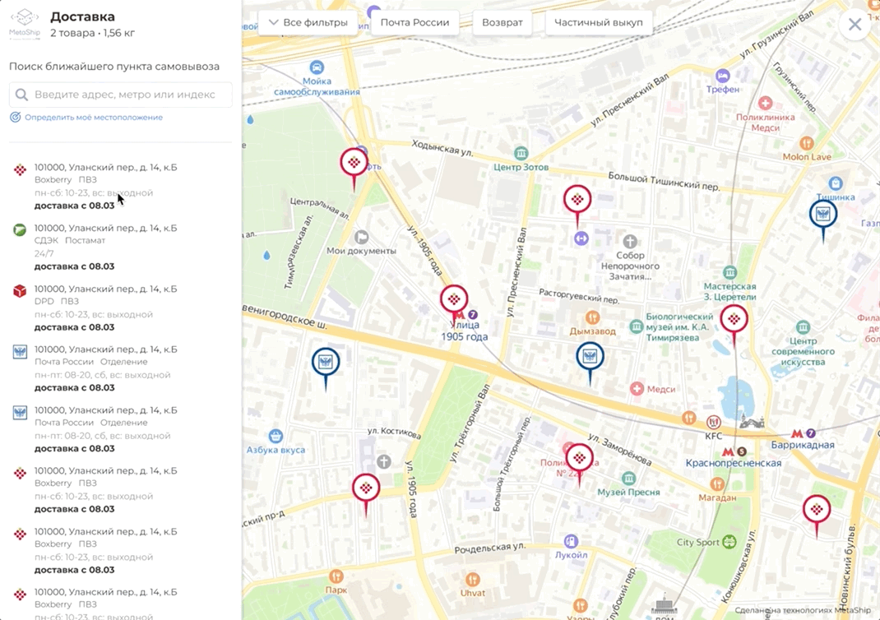This screenshot has height=620, width=880.
Task: Click the Трефен map icon
Action: pyautogui.click(x=722, y=76)
